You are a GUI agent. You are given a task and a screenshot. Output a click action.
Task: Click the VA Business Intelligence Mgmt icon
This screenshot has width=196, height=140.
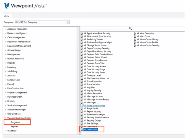(82, 42)
